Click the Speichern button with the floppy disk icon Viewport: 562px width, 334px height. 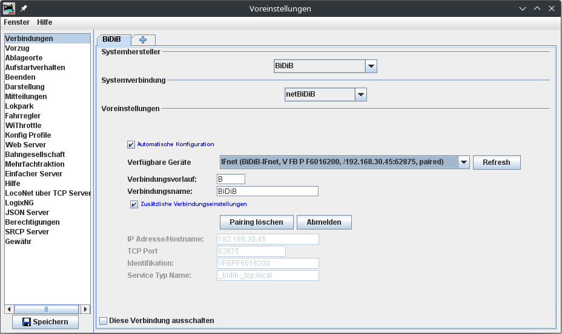click(x=45, y=322)
